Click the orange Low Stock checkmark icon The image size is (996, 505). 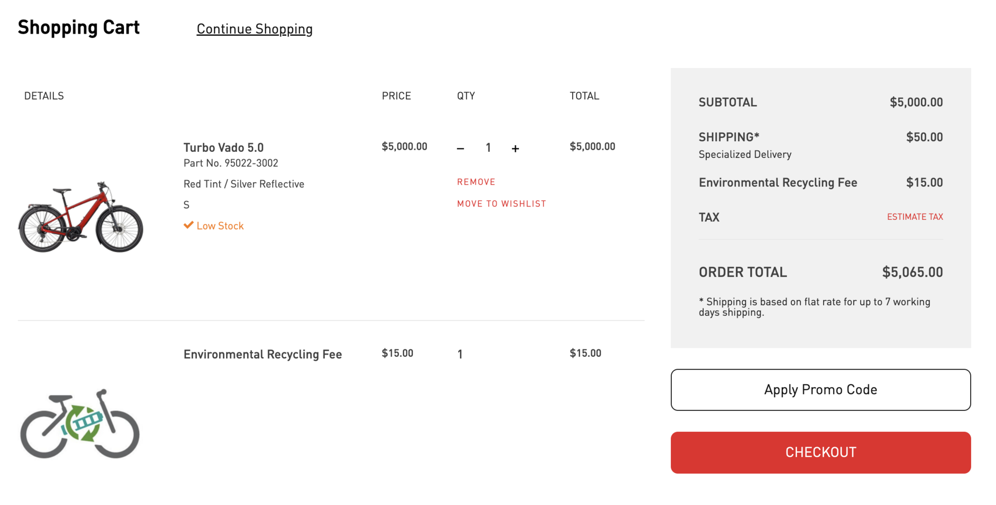[x=188, y=225]
